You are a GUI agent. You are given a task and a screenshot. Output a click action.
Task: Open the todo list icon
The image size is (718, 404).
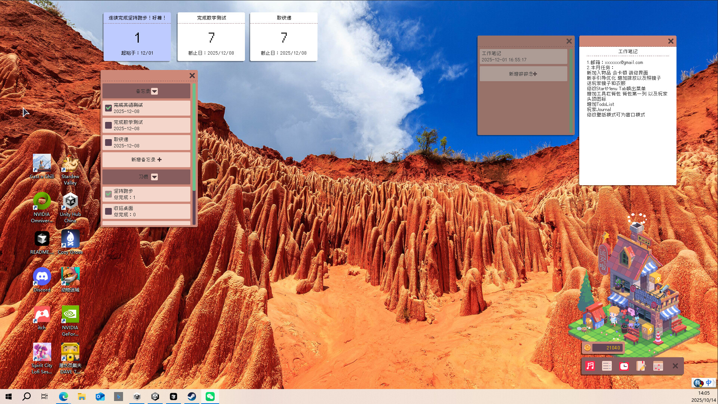(x=607, y=366)
